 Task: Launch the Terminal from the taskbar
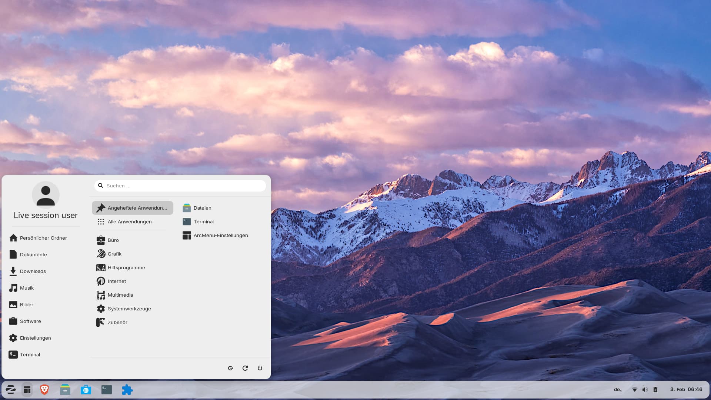pyautogui.click(x=107, y=390)
